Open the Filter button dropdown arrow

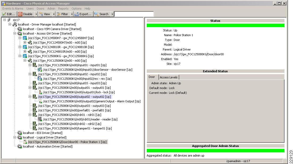click(72, 14)
